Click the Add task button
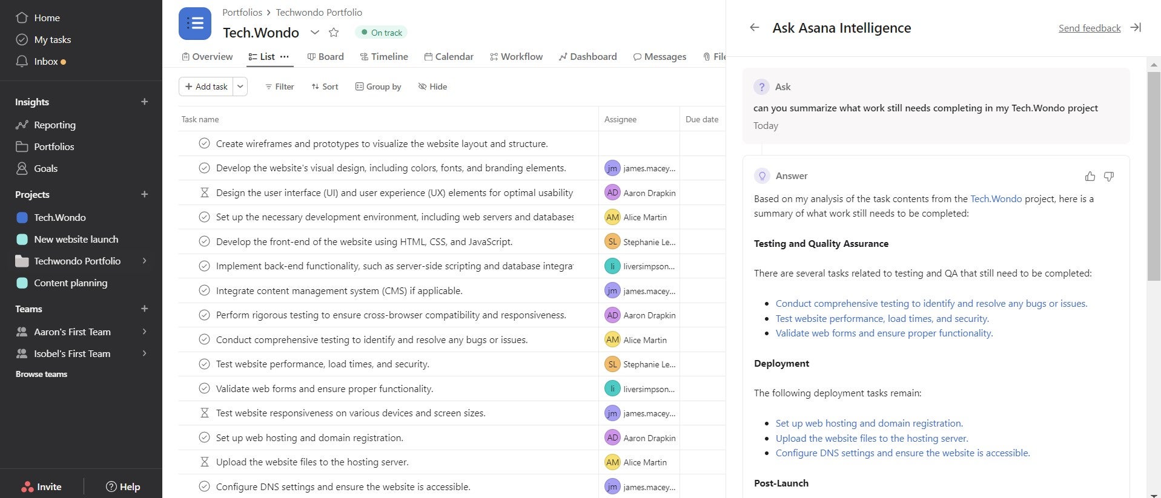Image resolution: width=1161 pixels, height=498 pixels. tap(207, 87)
